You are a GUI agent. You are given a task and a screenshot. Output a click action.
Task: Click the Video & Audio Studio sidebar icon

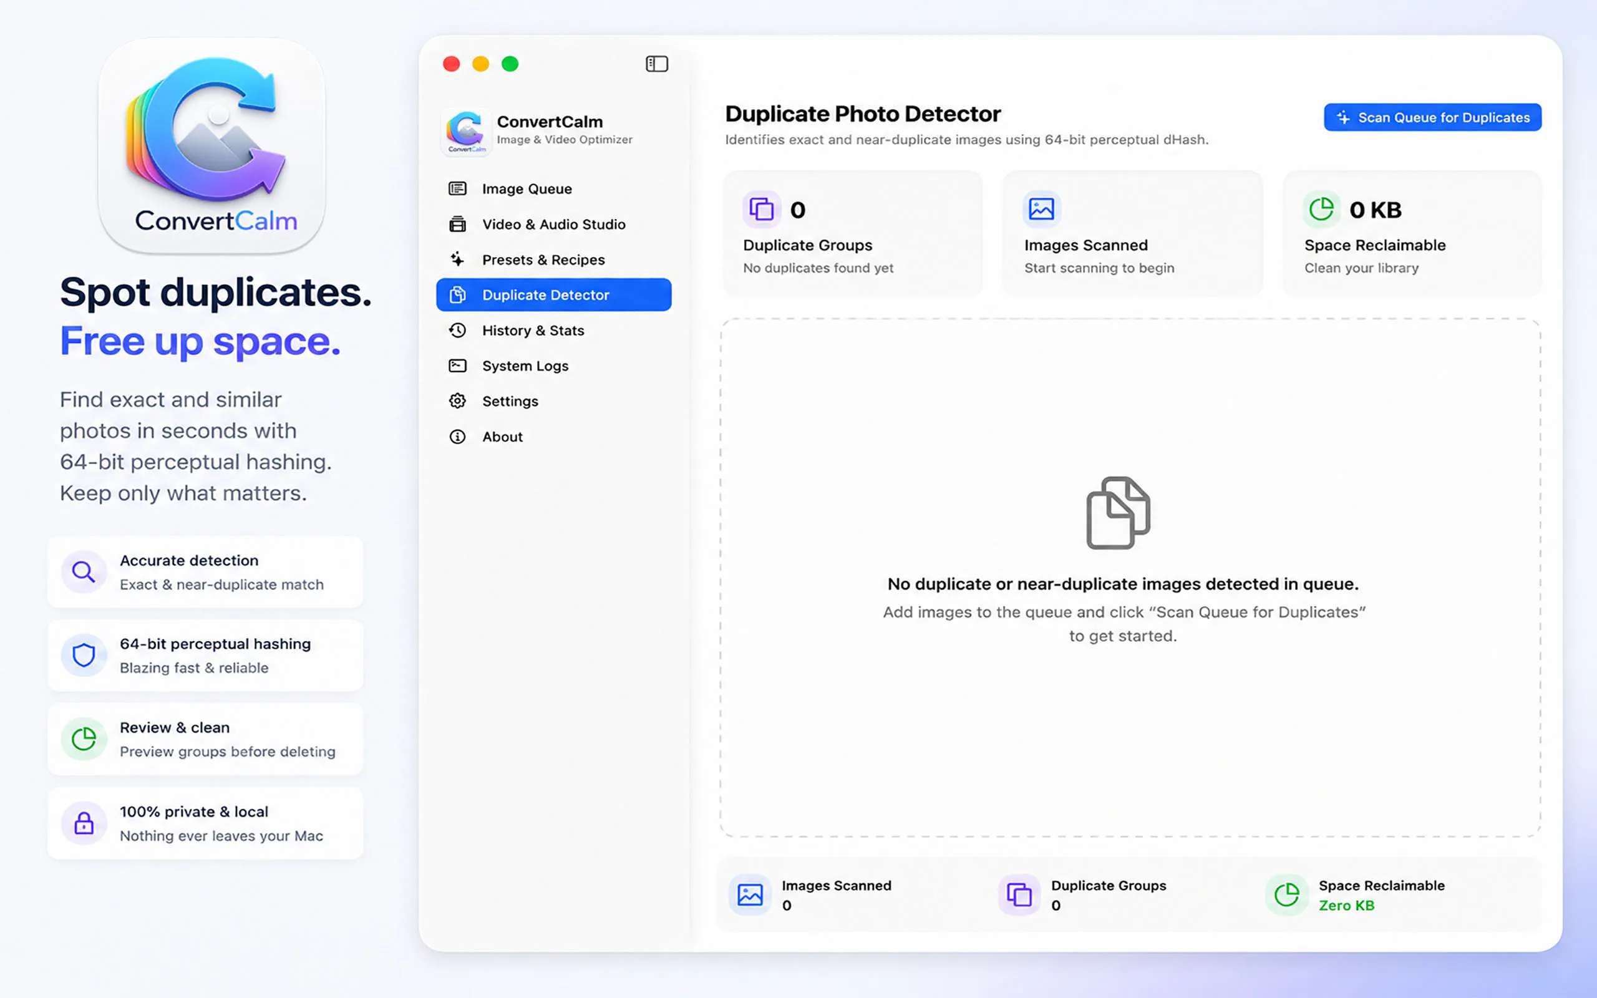457,225
